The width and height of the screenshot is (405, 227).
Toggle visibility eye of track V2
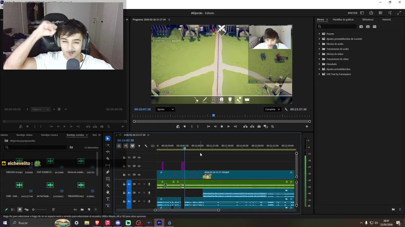pos(139,166)
